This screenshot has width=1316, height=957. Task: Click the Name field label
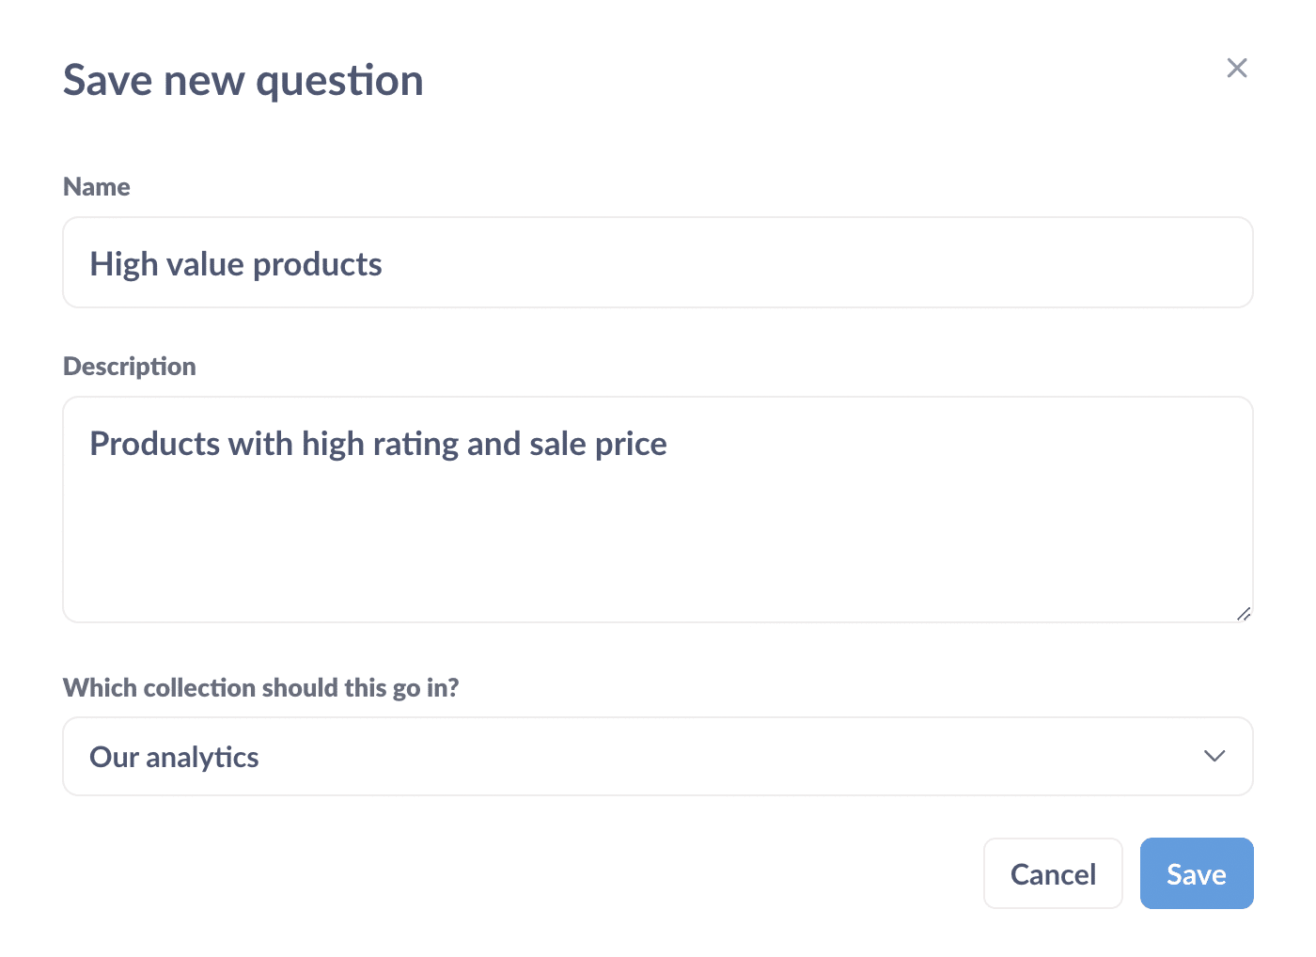pyautogui.click(x=96, y=186)
